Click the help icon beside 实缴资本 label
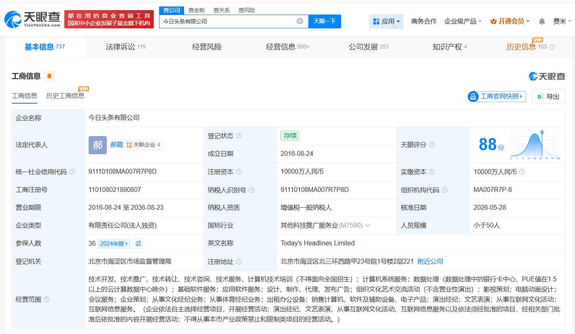Image resolution: width=575 pixels, height=334 pixels. pos(432,172)
